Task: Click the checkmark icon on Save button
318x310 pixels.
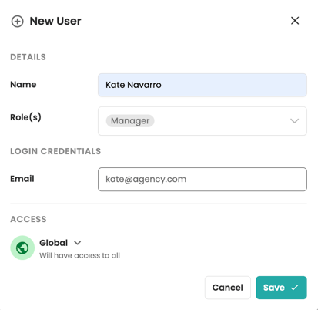Action: point(295,288)
